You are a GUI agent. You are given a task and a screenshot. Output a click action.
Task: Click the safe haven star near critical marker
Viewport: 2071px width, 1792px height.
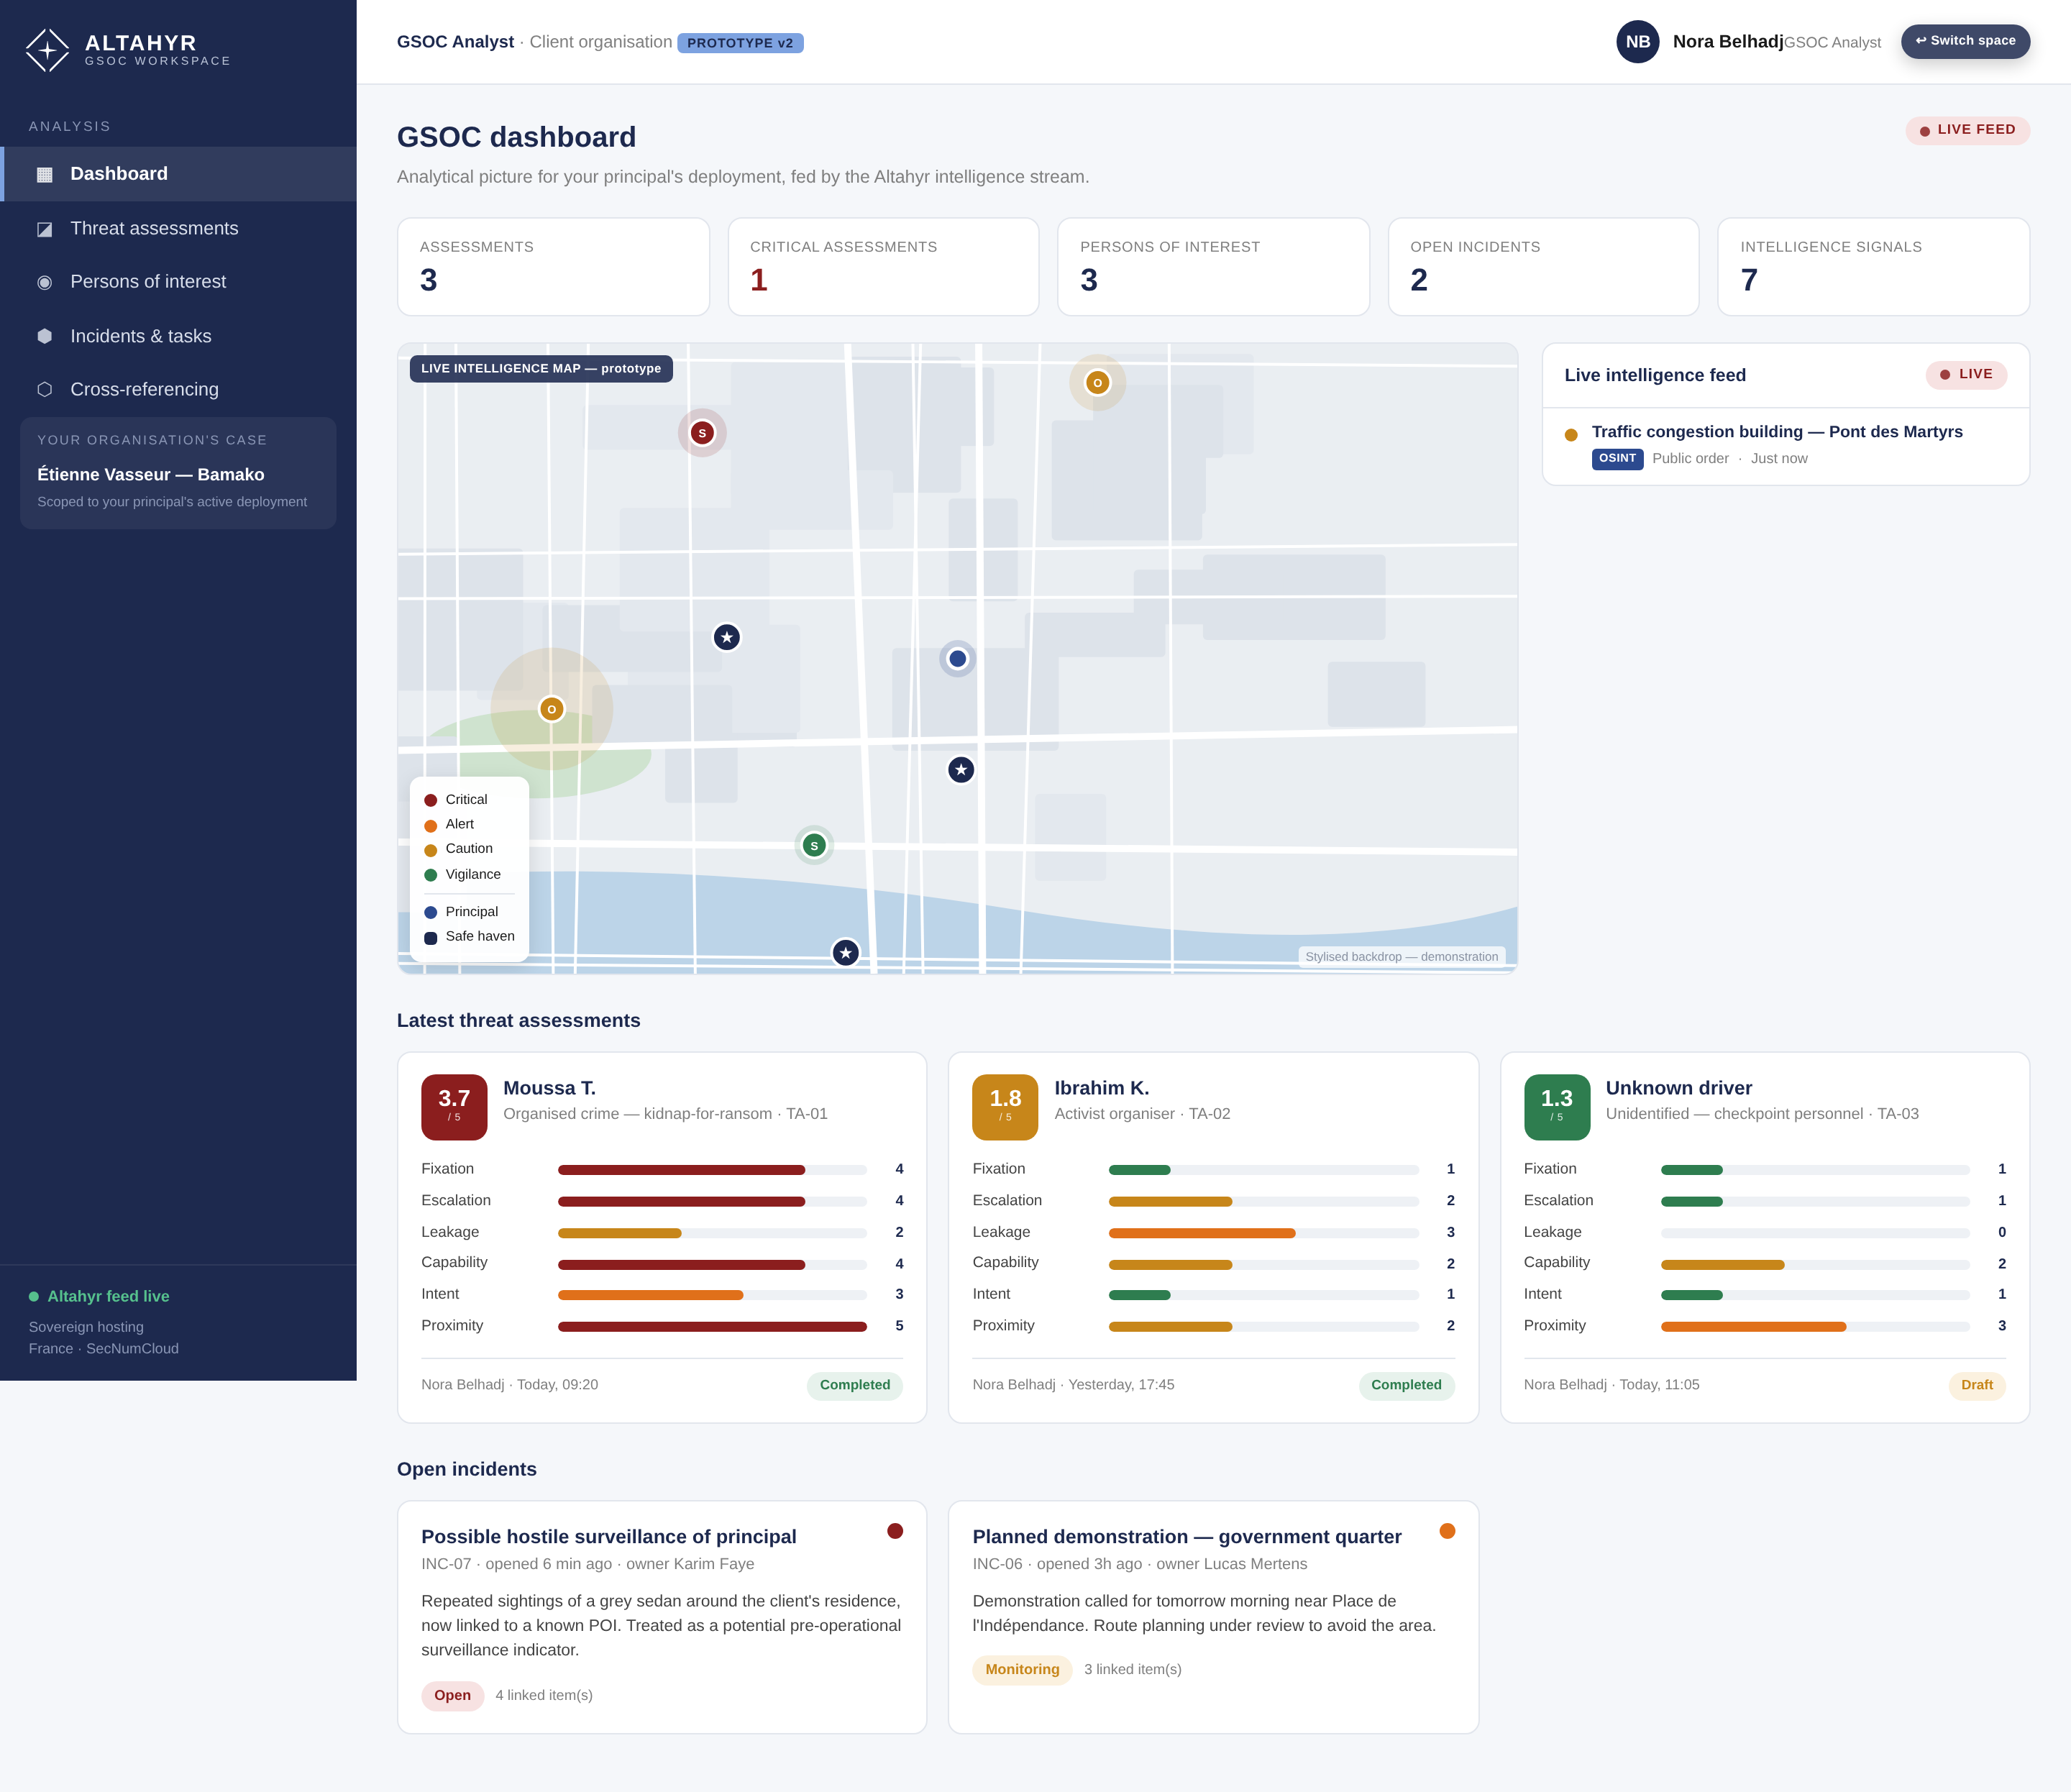[726, 637]
